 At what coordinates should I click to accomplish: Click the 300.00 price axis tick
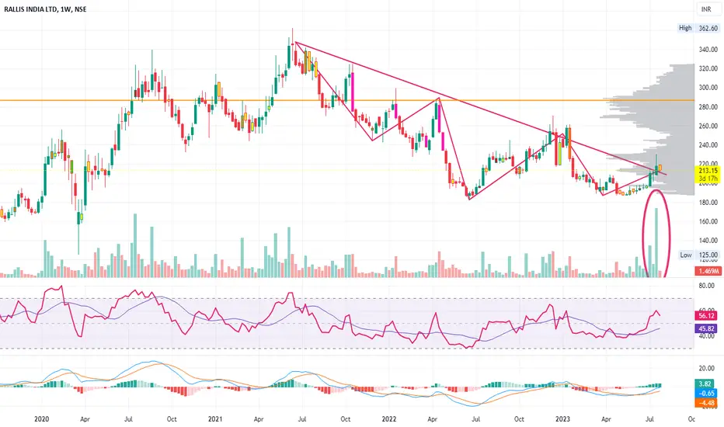coord(708,87)
